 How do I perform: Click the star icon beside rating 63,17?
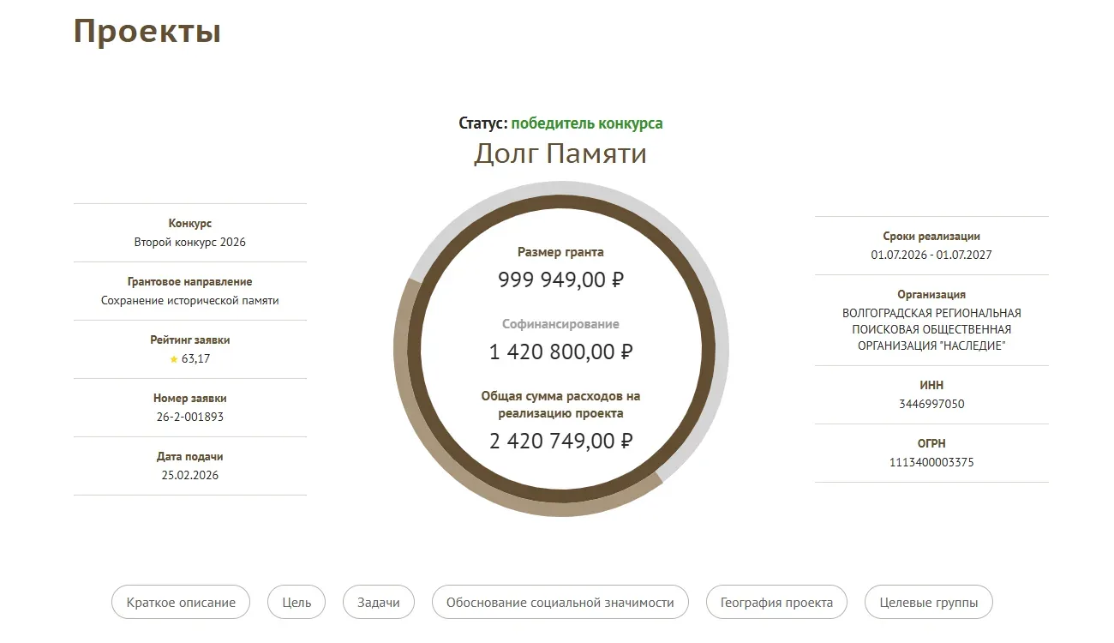tap(174, 359)
